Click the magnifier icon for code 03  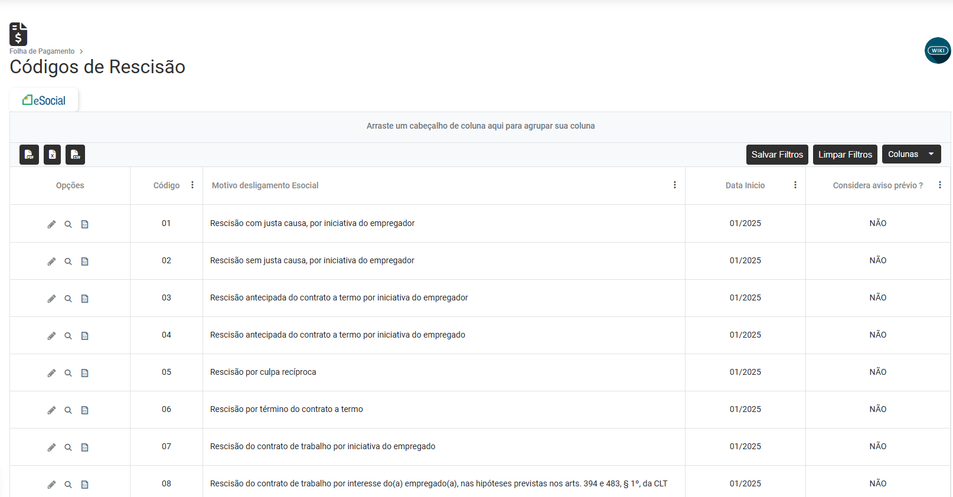point(68,299)
